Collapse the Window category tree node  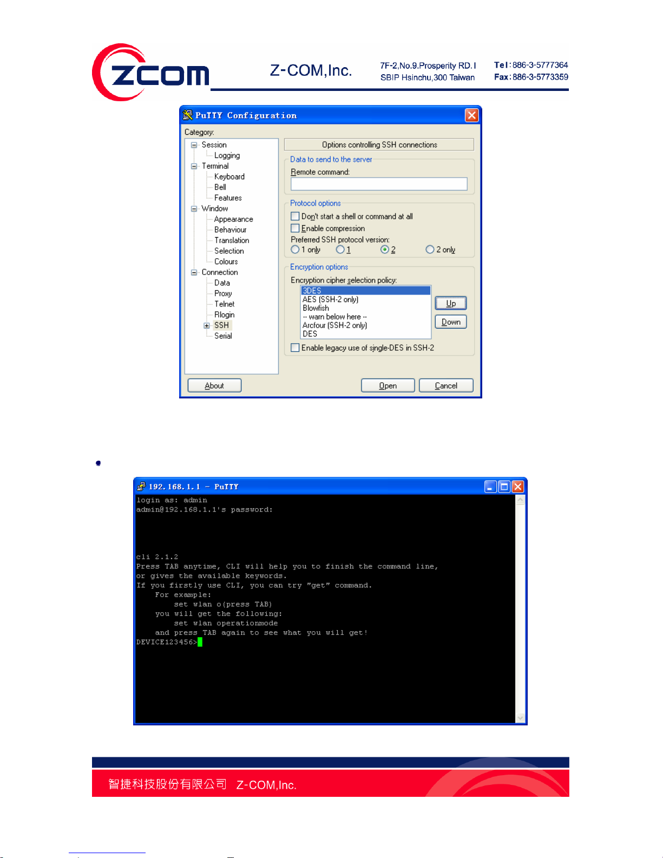coord(194,208)
